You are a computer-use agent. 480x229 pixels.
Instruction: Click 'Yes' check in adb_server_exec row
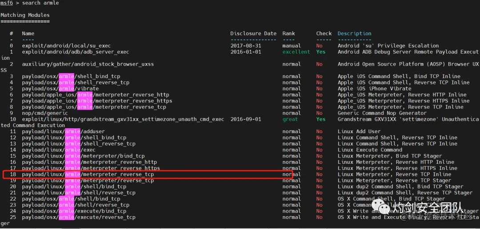coord(321,51)
